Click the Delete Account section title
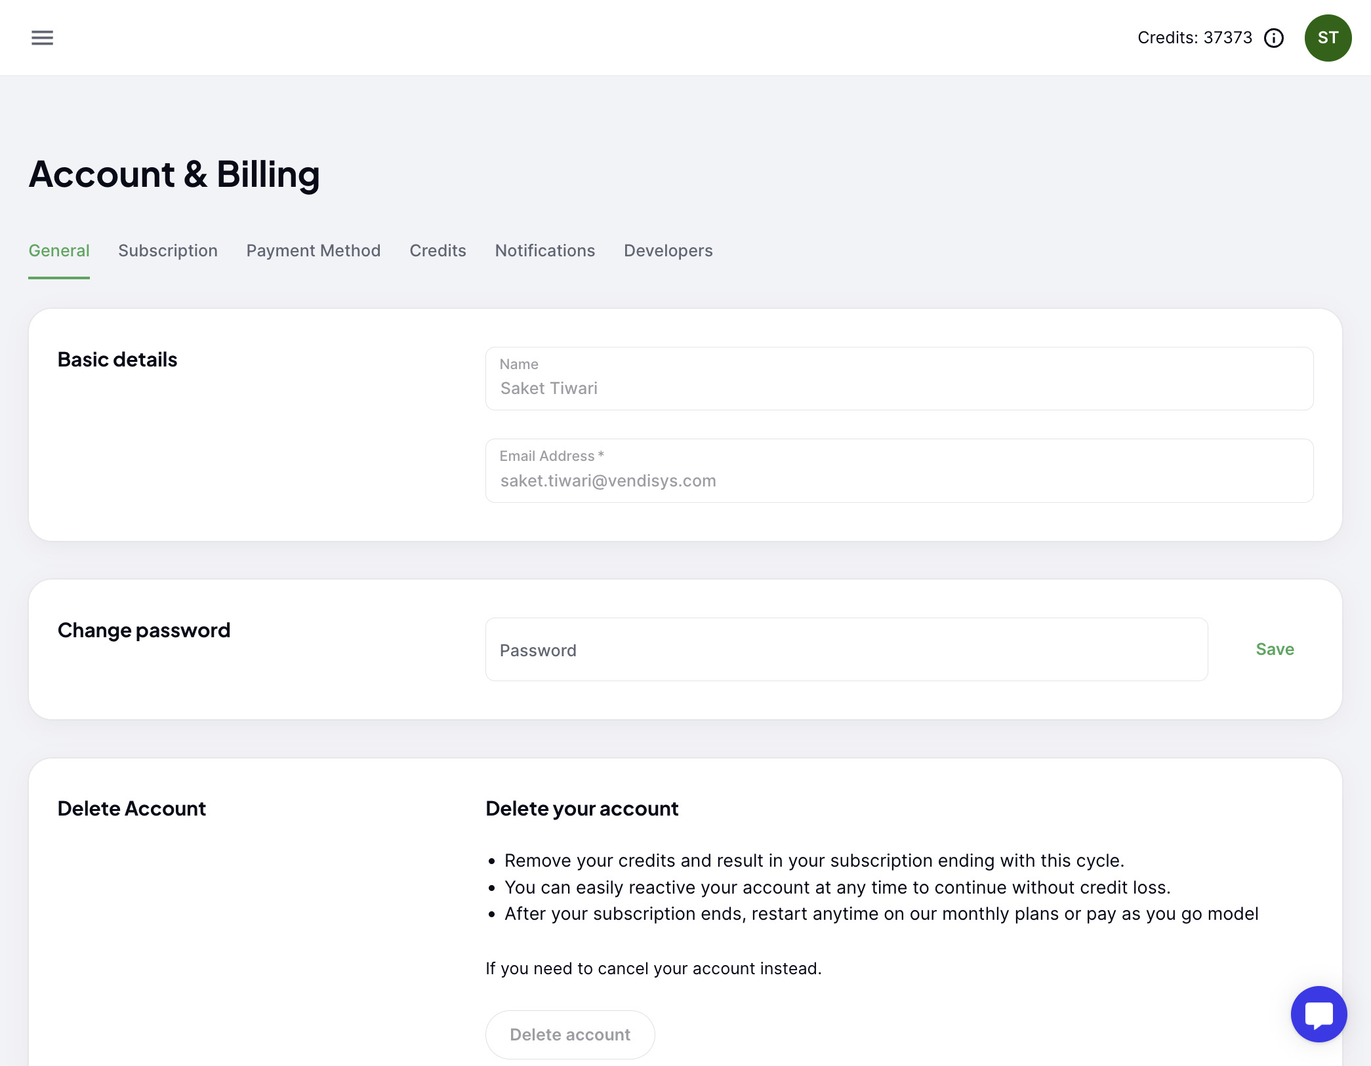The width and height of the screenshot is (1371, 1066). pos(132,809)
